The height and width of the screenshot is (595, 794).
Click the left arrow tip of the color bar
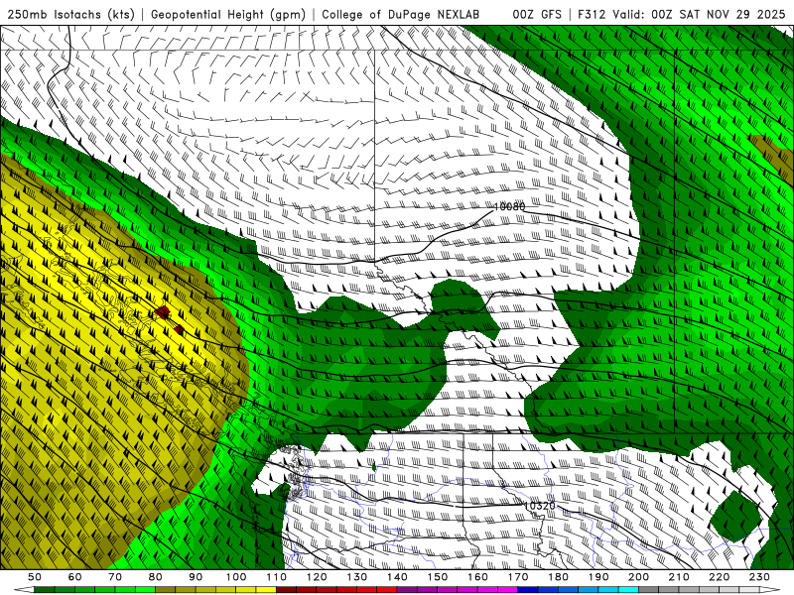click(23, 590)
